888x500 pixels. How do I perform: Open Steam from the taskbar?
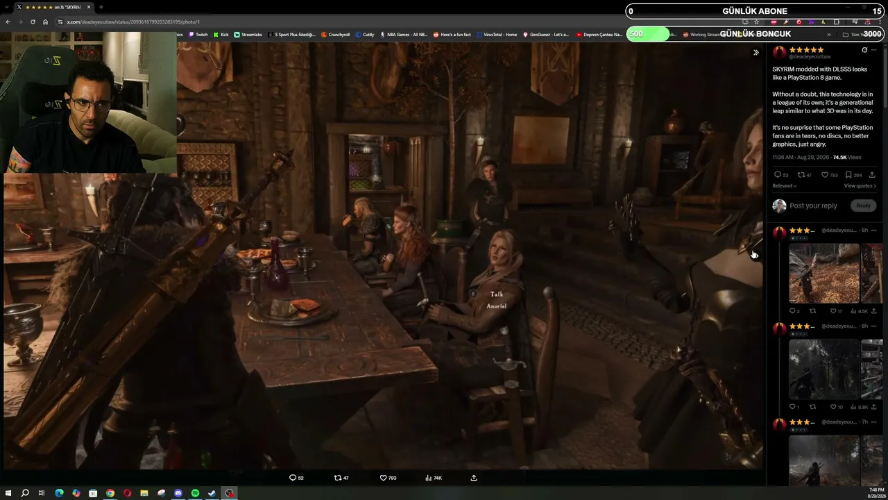[x=212, y=493]
